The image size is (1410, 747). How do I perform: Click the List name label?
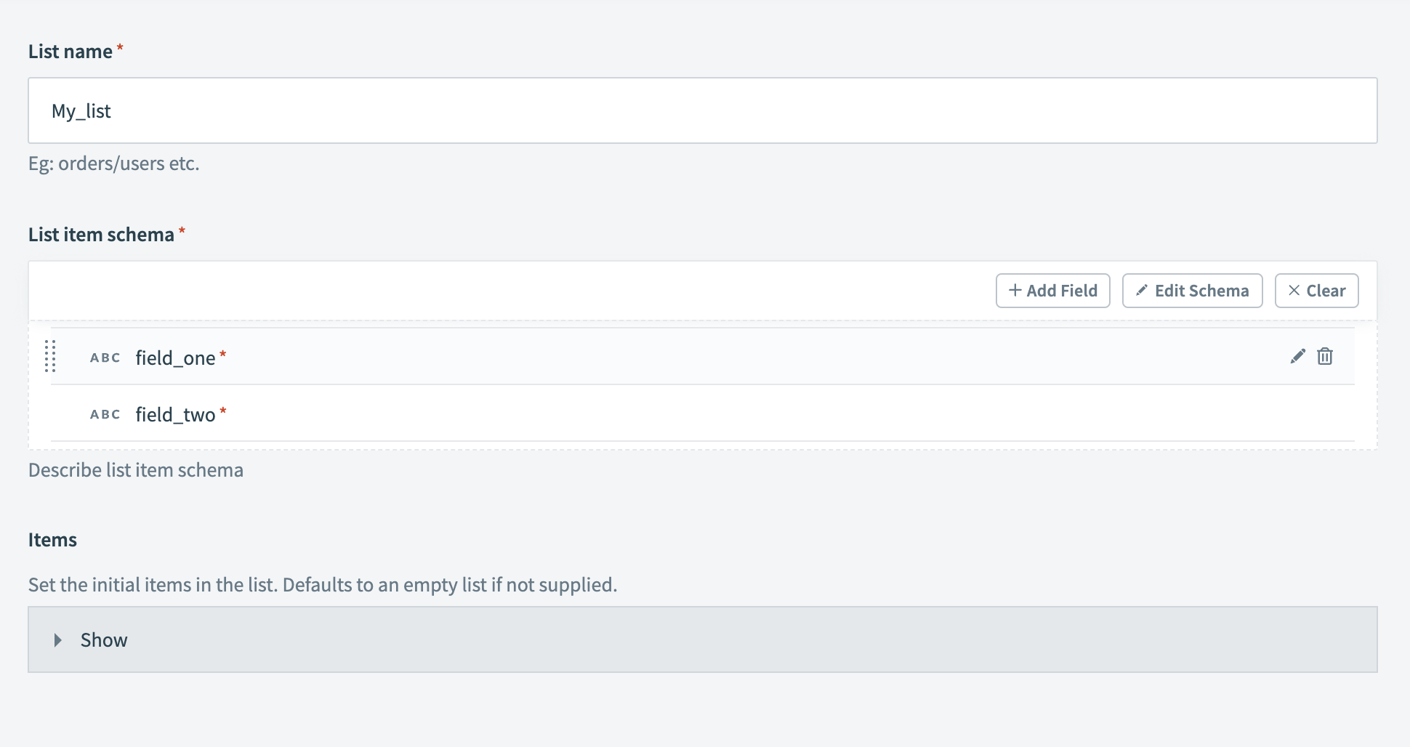(70, 52)
